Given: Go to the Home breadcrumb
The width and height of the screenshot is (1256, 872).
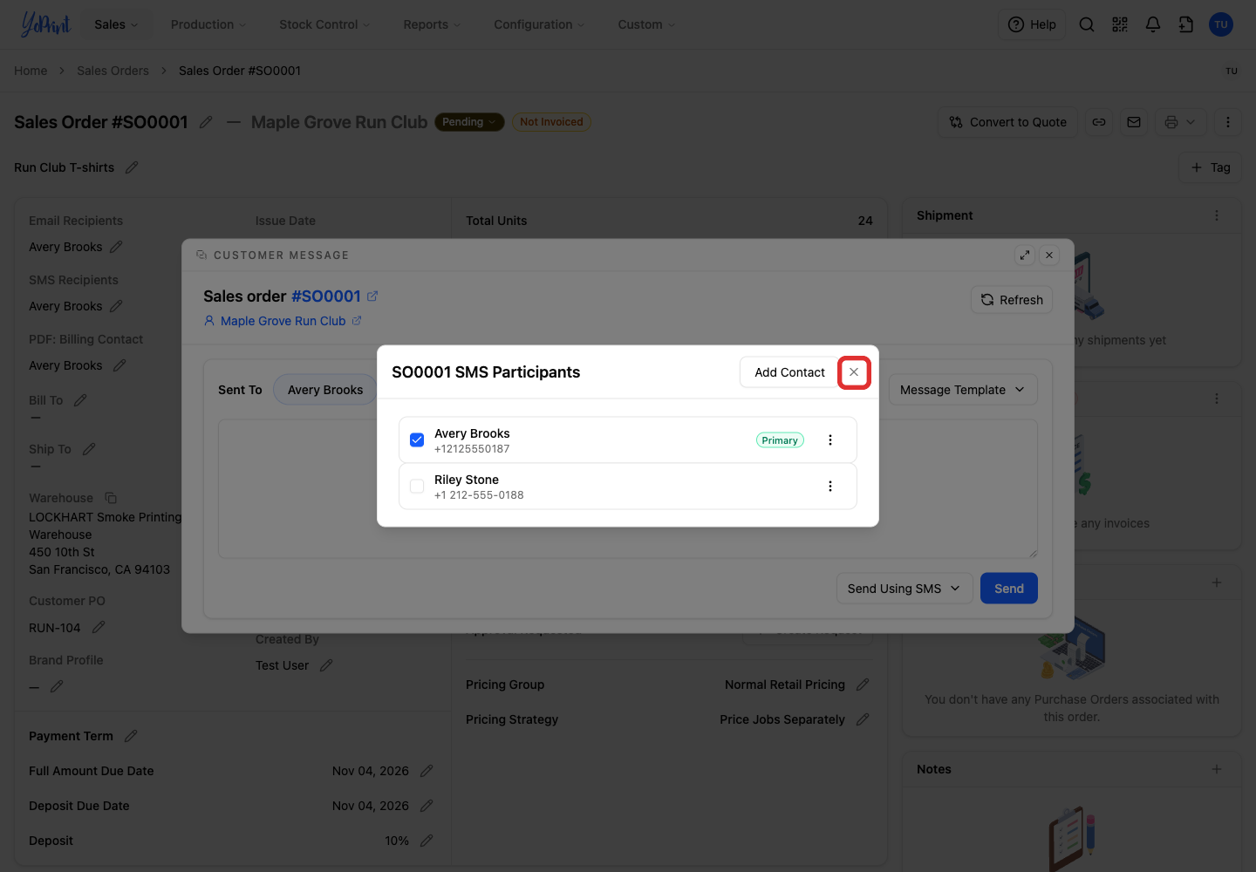Looking at the screenshot, I should click(31, 71).
